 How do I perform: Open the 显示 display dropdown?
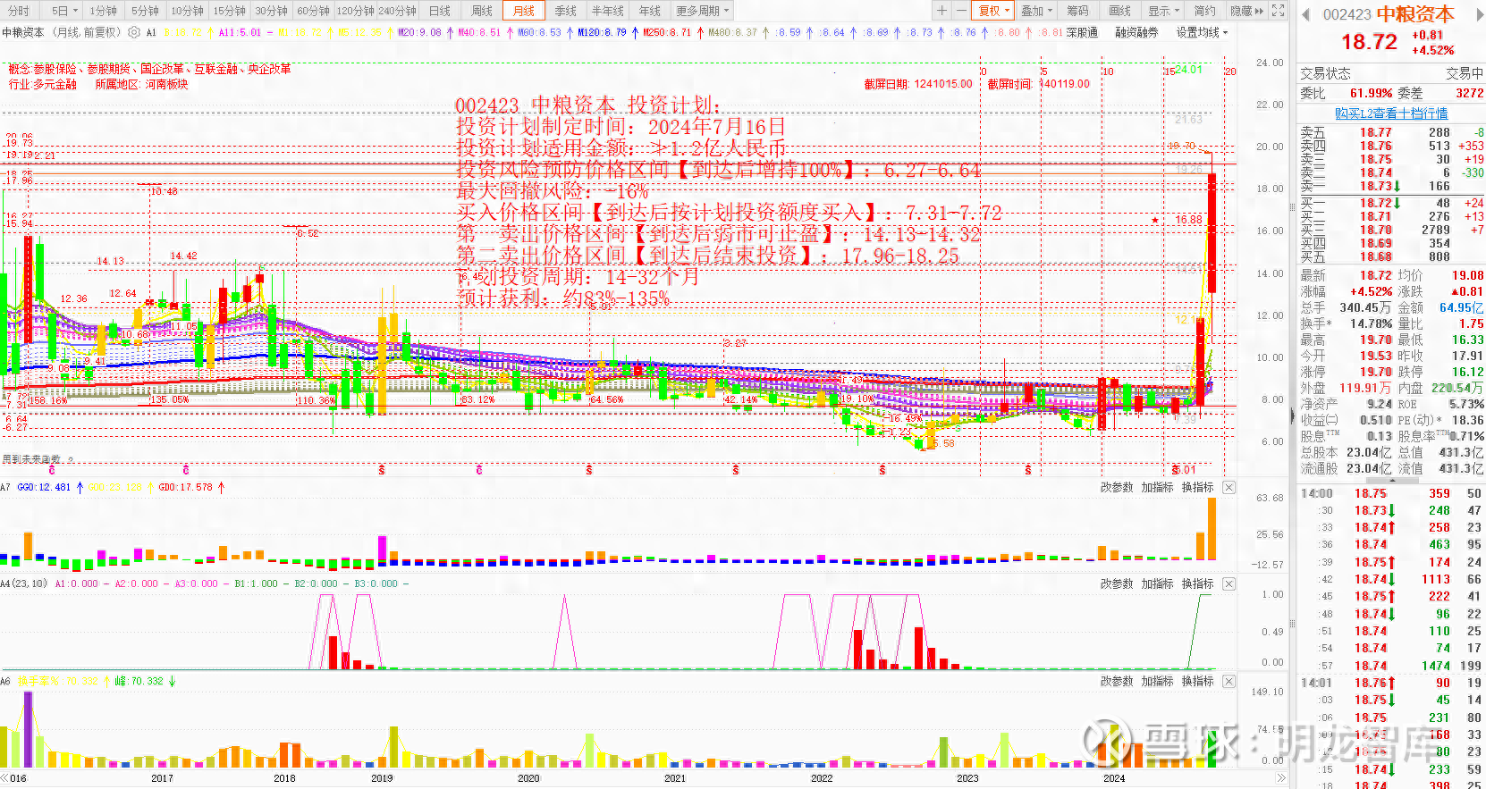(1164, 11)
